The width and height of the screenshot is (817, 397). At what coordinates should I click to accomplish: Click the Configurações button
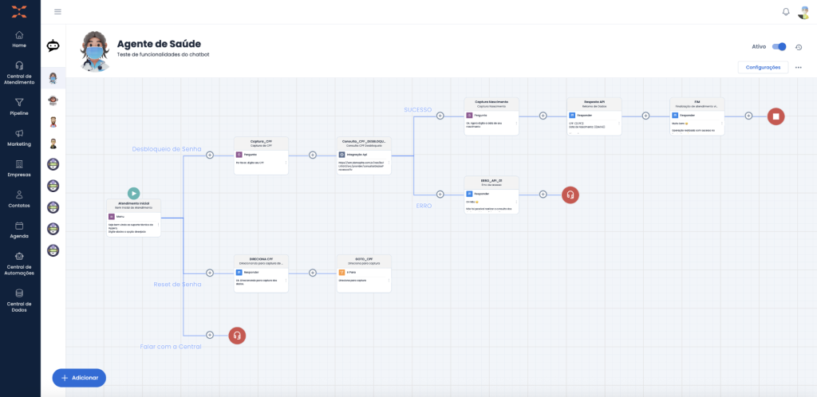763,68
